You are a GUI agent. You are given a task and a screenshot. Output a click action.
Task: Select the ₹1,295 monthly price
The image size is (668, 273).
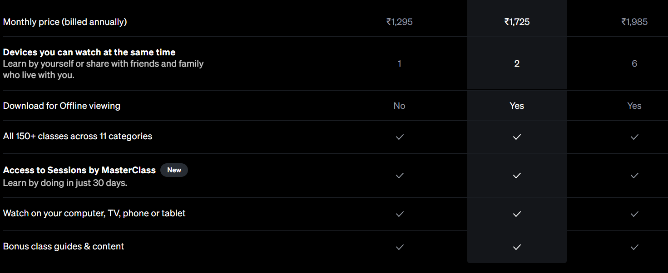(x=400, y=22)
